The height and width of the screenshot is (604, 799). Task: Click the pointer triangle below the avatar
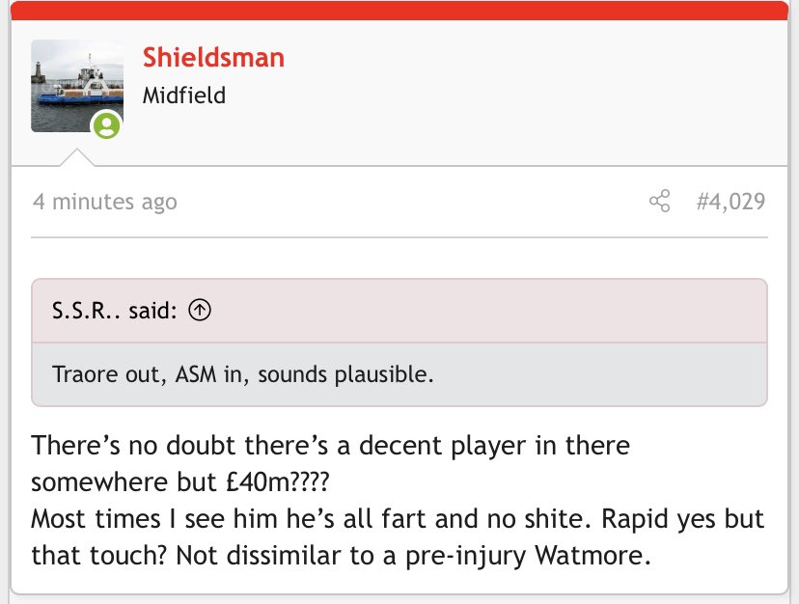[77, 157]
